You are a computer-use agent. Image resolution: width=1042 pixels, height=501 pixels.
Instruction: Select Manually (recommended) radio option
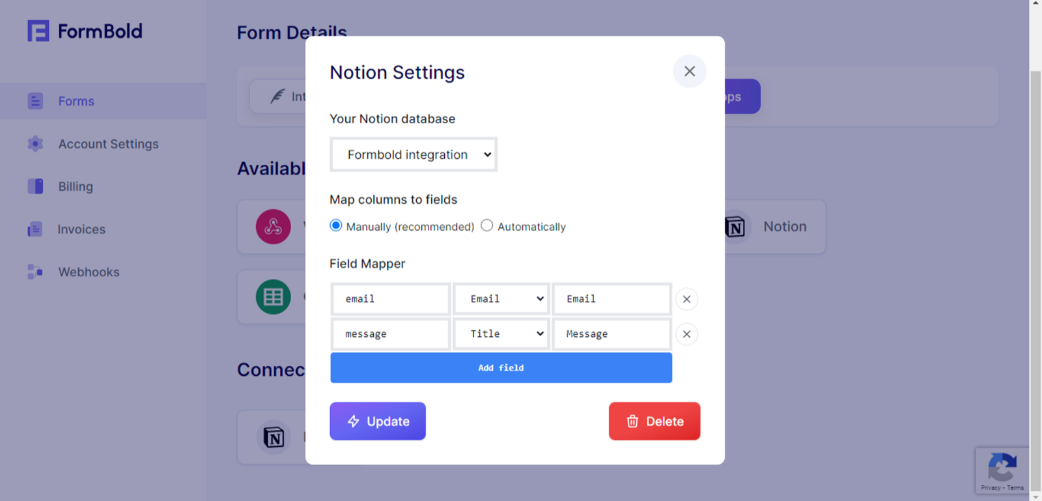click(335, 225)
